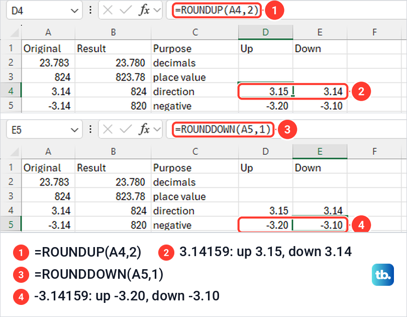
Task: Click the Cancel X icon in the D4 formula bar
Action: coord(108,11)
